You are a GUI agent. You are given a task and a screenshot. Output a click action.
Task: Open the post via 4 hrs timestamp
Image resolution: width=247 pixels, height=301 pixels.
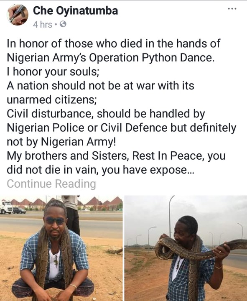[x=42, y=25]
